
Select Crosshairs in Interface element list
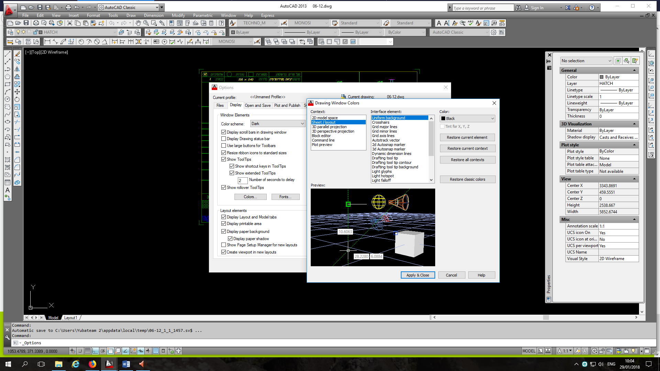tap(381, 122)
